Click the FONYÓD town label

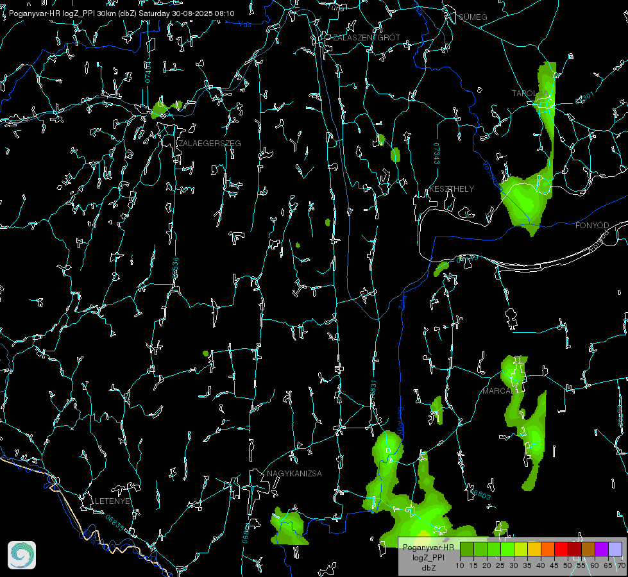[x=592, y=226]
